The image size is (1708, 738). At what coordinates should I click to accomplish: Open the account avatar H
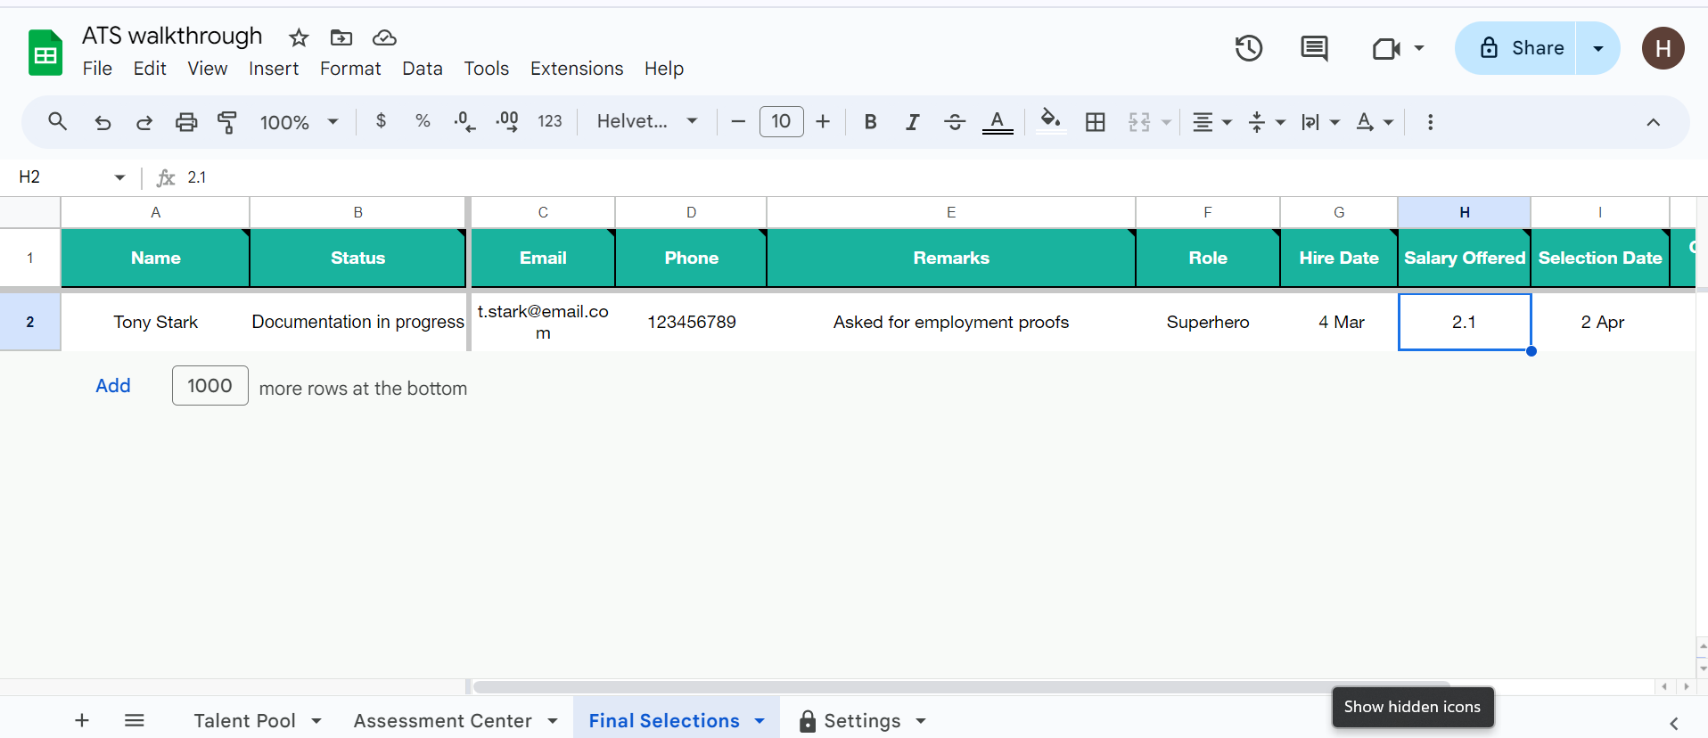1663,48
